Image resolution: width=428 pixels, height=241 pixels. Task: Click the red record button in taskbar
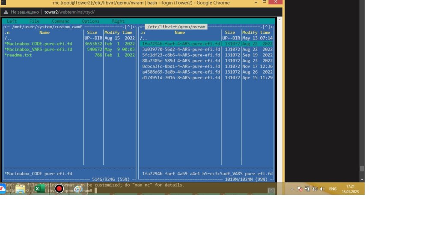pyautogui.click(x=59, y=189)
